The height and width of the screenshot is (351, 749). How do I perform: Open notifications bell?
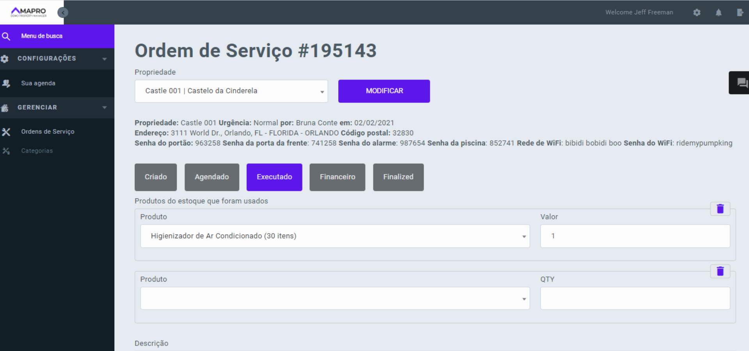pos(719,12)
